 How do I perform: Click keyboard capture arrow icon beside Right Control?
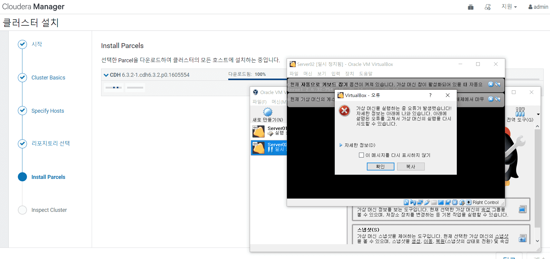click(469, 202)
